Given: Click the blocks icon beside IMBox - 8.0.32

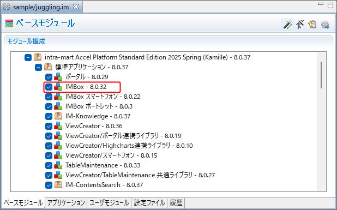Looking at the screenshot, I should (x=58, y=87).
